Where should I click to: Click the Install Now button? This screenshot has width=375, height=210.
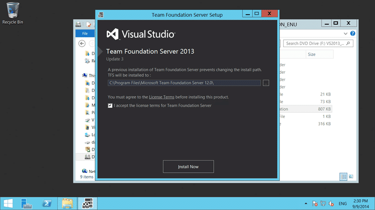pos(188,167)
